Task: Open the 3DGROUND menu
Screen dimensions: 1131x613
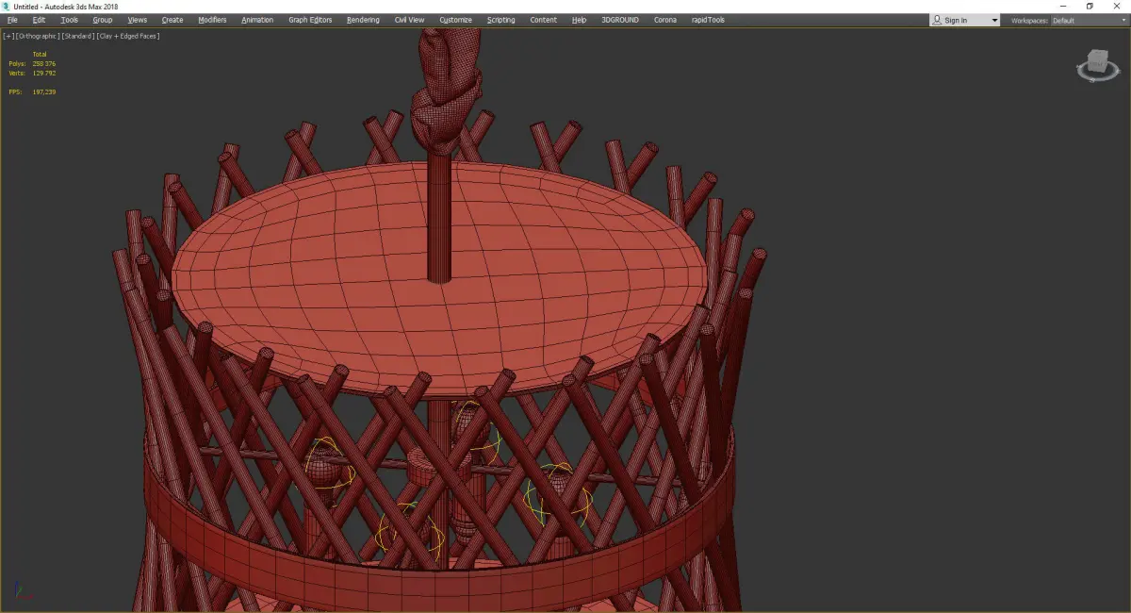Action: [621, 20]
